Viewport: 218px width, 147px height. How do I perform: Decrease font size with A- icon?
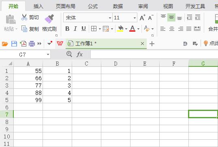[151, 18]
